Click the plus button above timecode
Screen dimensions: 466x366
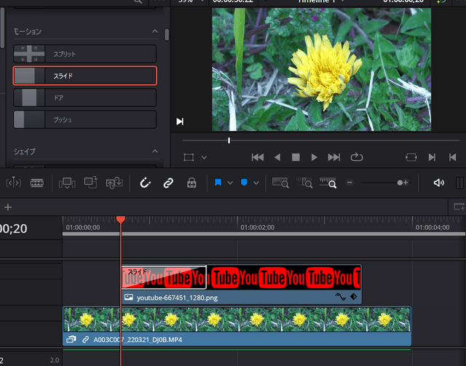8,207
